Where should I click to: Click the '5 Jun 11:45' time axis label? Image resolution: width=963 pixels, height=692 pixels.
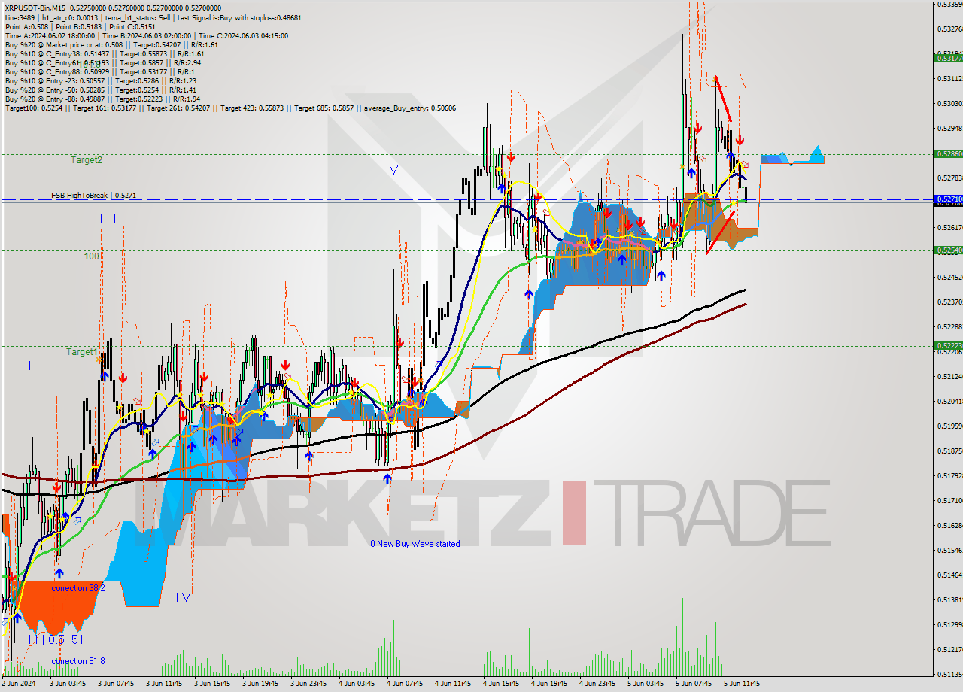click(741, 684)
